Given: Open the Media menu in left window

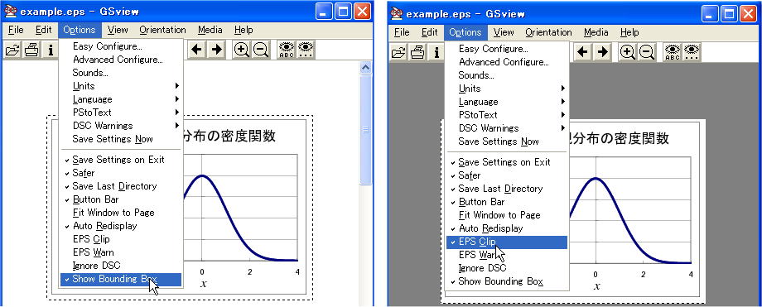Looking at the screenshot, I should 210,30.
